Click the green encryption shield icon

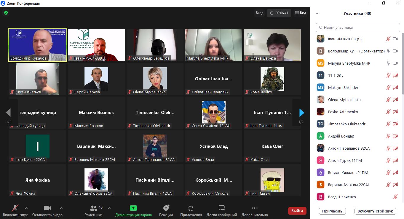click(6, 13)
